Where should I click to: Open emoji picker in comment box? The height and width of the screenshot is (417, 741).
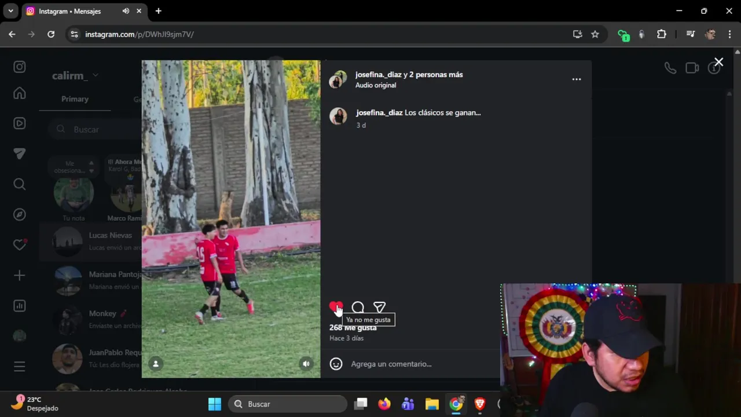pos(336,364)
